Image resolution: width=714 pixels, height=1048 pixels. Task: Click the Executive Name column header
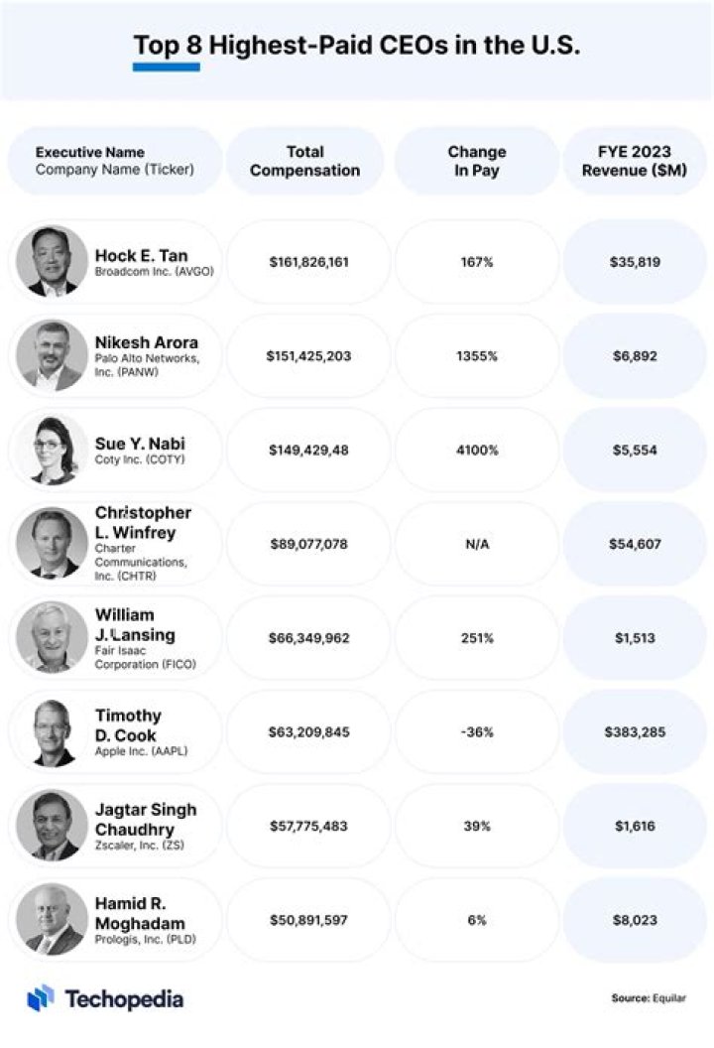click(x=115, y=161)
